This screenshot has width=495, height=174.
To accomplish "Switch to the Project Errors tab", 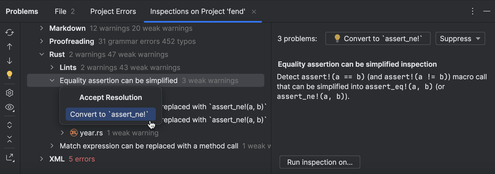I will [x=113, y=11].
